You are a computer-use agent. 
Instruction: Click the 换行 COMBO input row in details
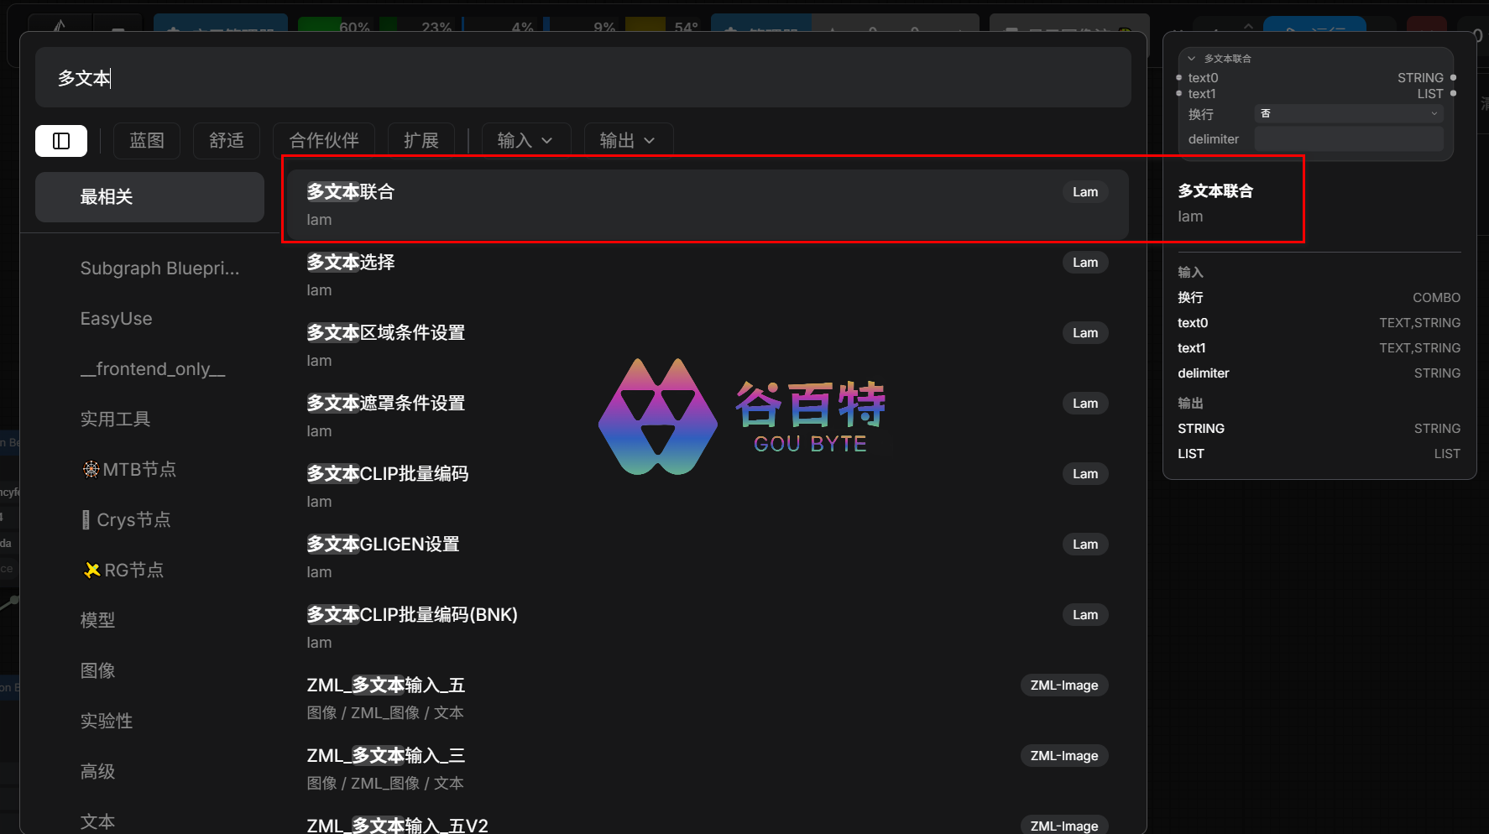[1319, 298]
